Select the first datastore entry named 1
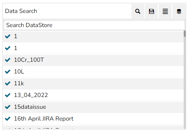This screenshot has height=132, width=189. (x=16, y=36)
